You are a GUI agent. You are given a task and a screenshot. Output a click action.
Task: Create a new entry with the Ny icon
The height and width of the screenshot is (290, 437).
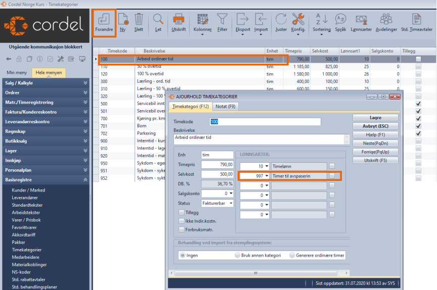click(123, 19)
